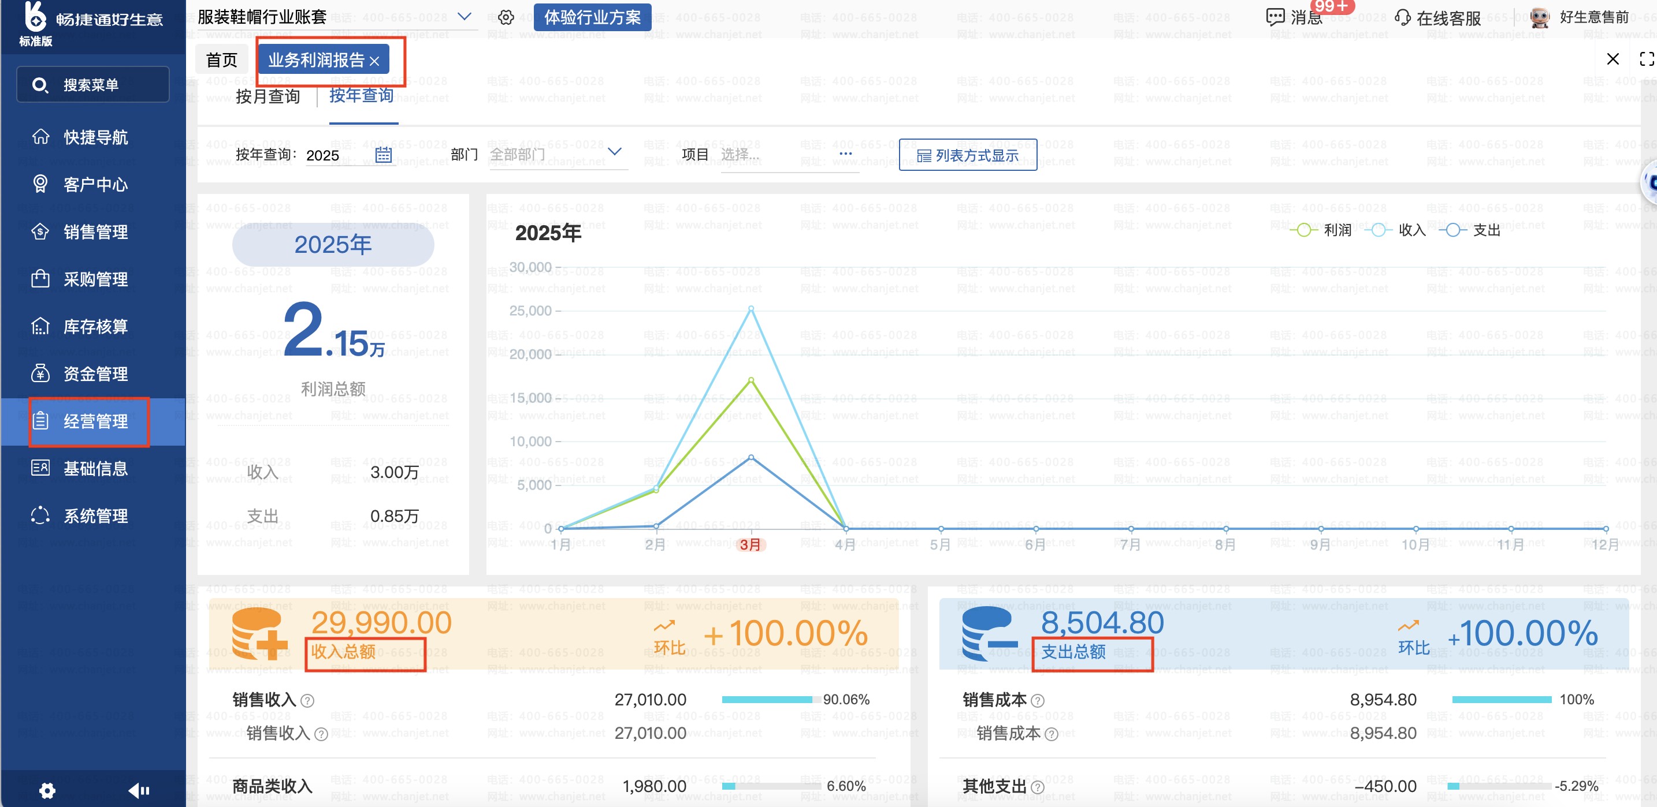This screenshot has width=1657, height=807.
Task: Click the 经营管理 clipboard icon
Action: (x=40, y=421)
